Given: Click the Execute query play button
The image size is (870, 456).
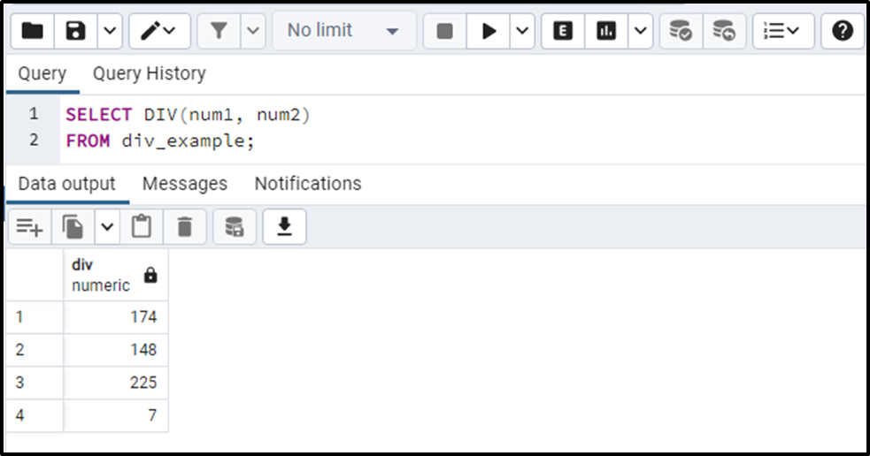Looking at the screenshot, I should (489, 31).
